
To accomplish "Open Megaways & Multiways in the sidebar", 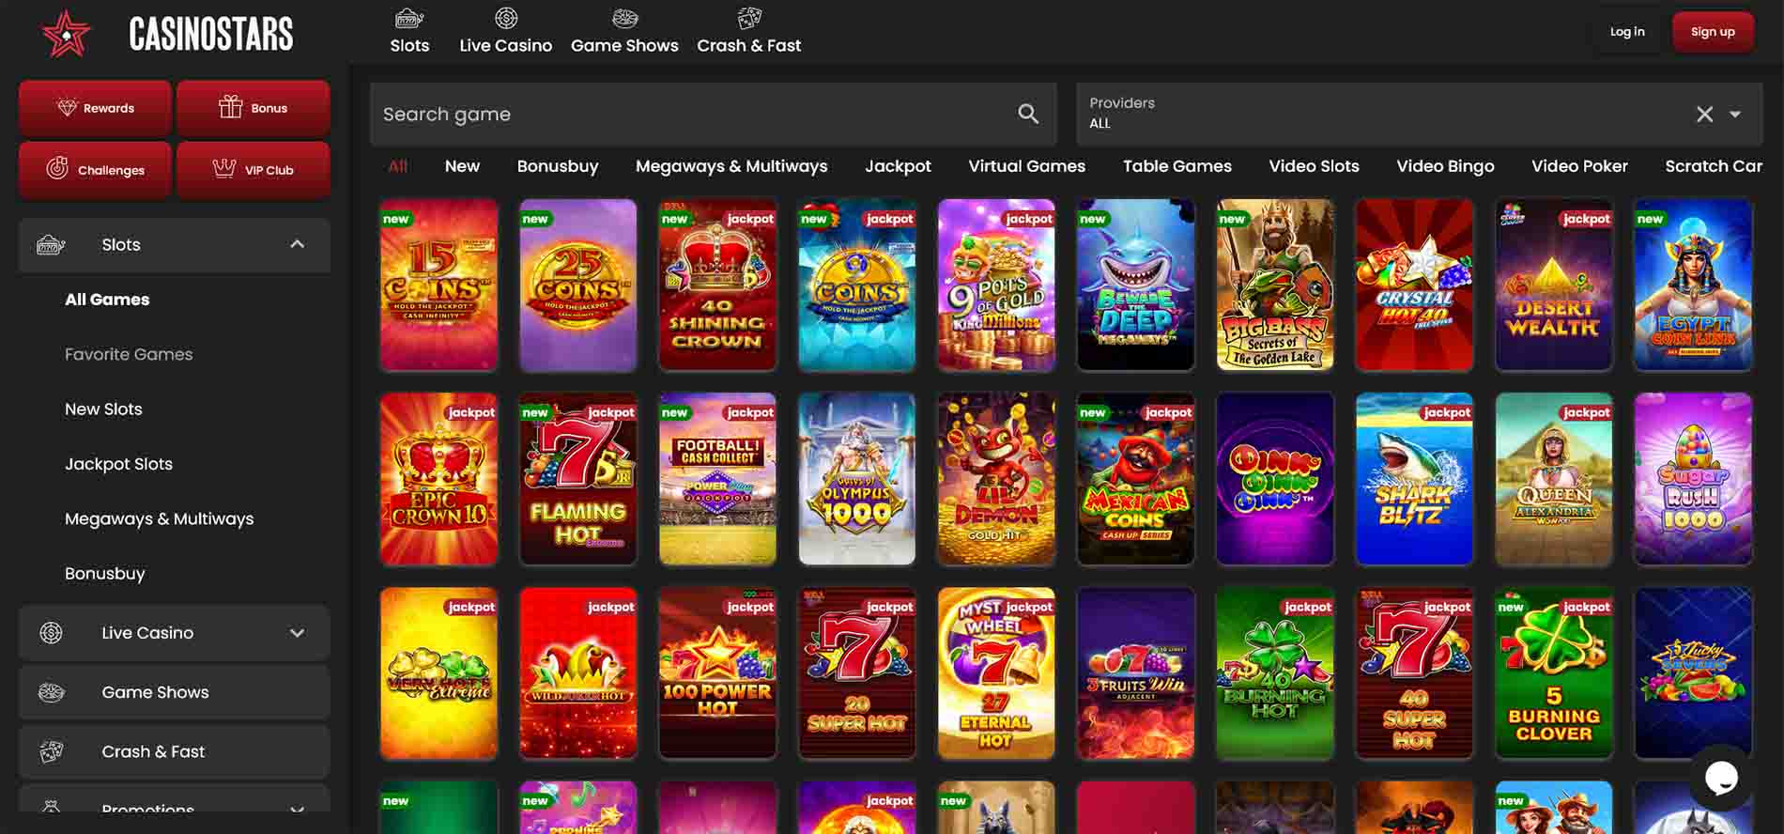I will point(159,518).
